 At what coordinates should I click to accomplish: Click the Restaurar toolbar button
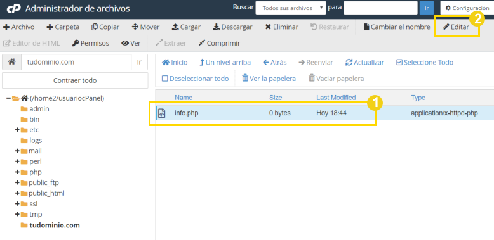pyautogui.click(x=330, y=27)
